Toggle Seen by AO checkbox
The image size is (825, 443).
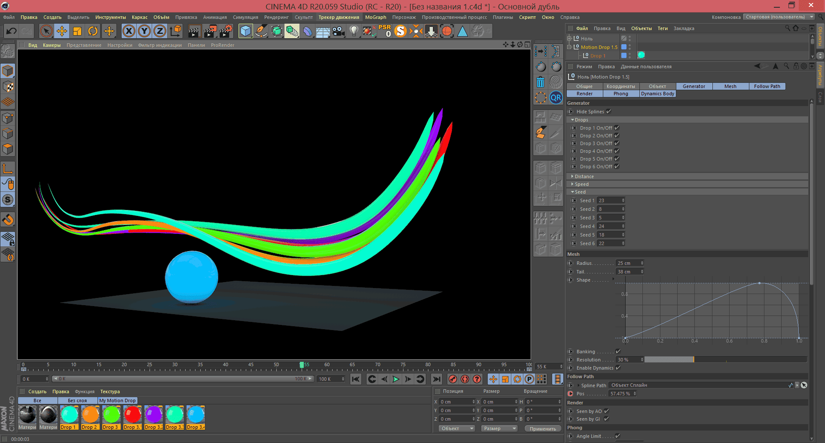(606, 411)
